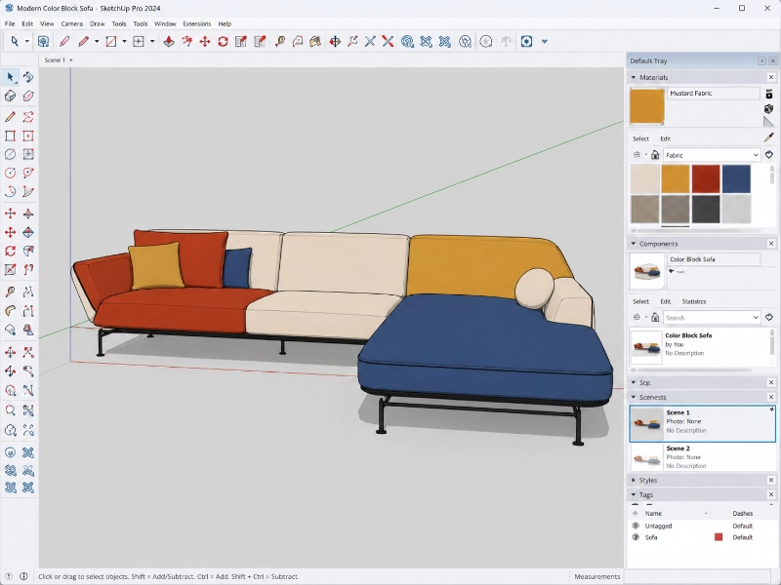Open the Scene 1 tab dropdown arrow
781x585 pixels.
pos(70,60)
